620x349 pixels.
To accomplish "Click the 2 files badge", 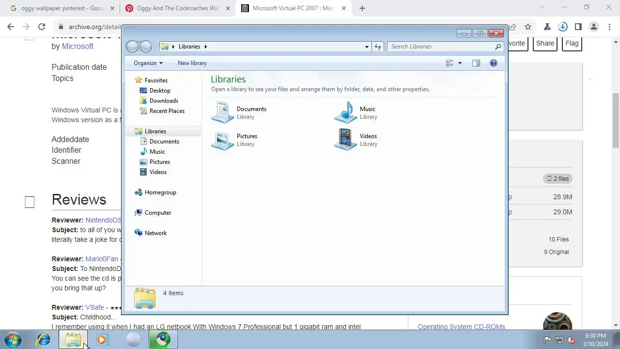I will (x=558, y=179).
